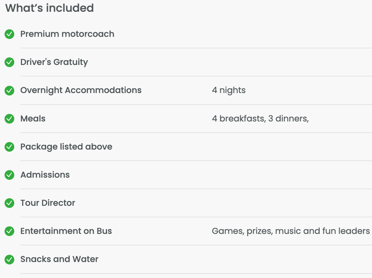The image size is (372, 278).
Task: Click the green check next to Admissions
Action: pos(9,175)
